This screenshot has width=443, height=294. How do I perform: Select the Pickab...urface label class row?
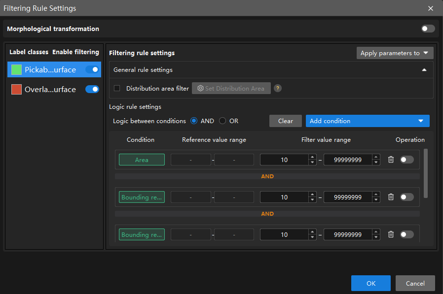54,69
